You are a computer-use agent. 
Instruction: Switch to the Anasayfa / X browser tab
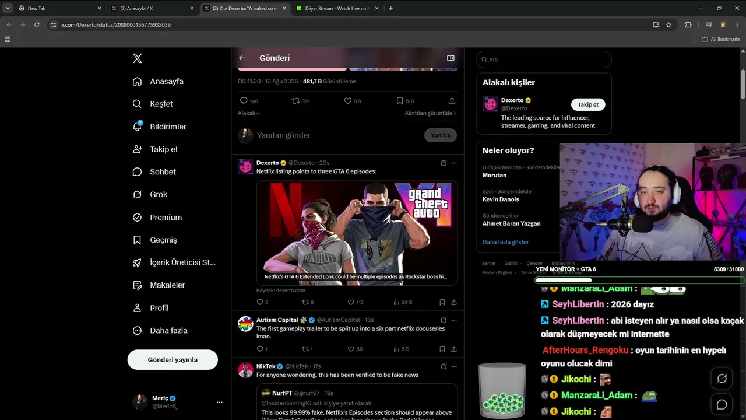click(152, 8)
